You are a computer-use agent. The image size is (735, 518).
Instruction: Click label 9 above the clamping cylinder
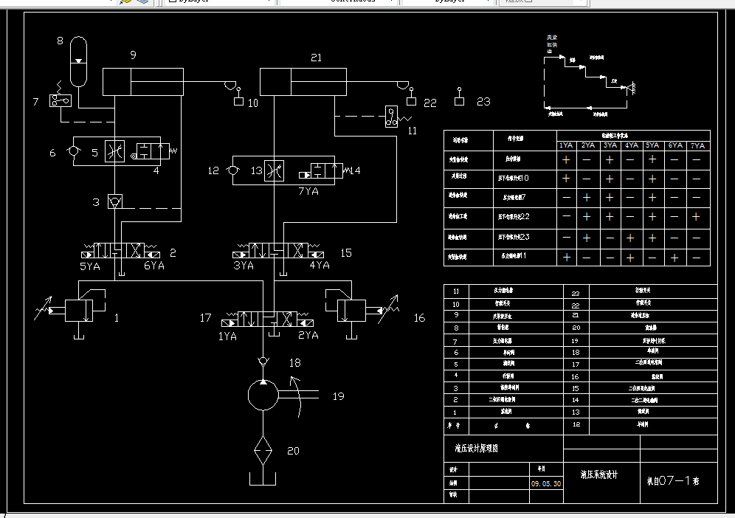click(133, 55)
